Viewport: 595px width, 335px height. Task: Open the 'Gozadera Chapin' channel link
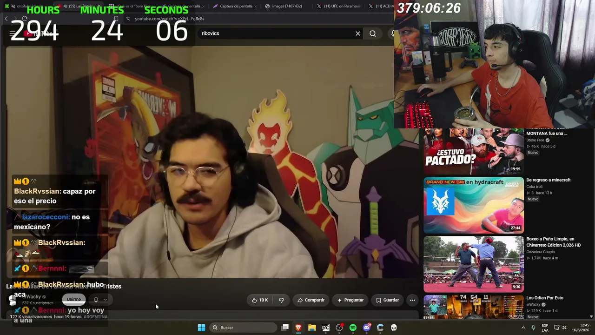pos(540,252)
